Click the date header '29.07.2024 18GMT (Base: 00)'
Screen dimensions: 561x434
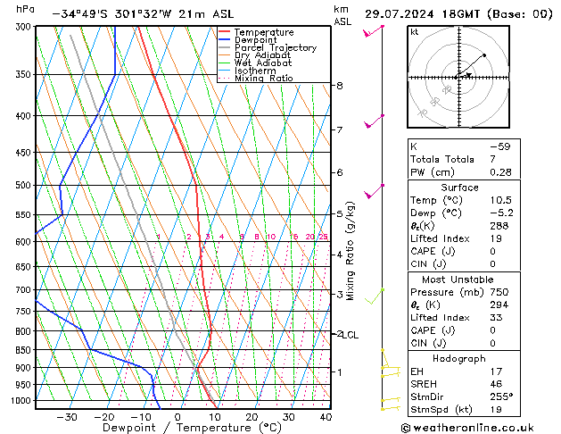point(458,14)
